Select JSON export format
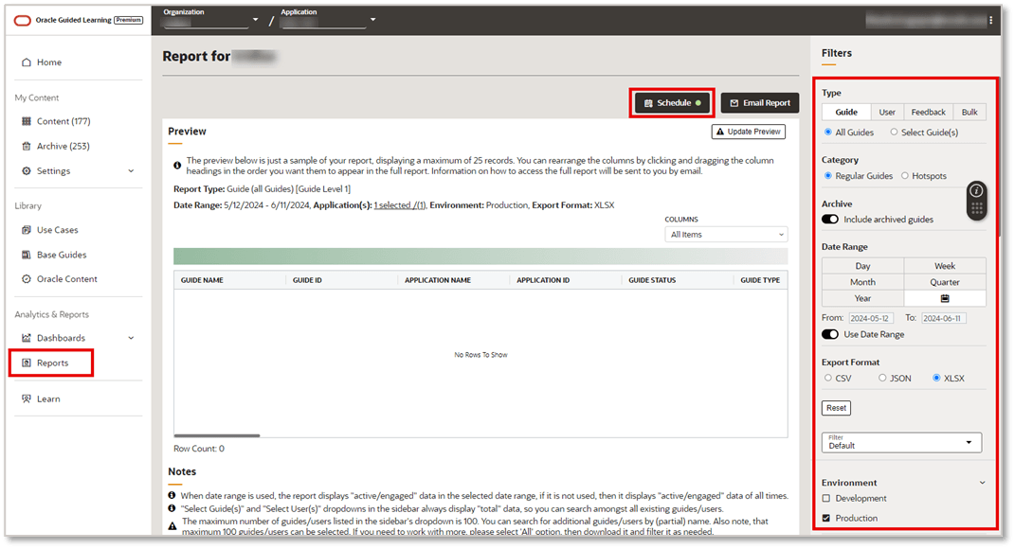Viewport: 1015px width, 549px height. tap(882, 378)
